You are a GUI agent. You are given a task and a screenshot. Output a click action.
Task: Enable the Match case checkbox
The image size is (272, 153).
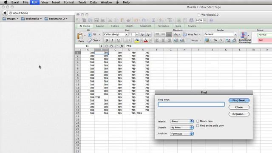coord(198,121)
